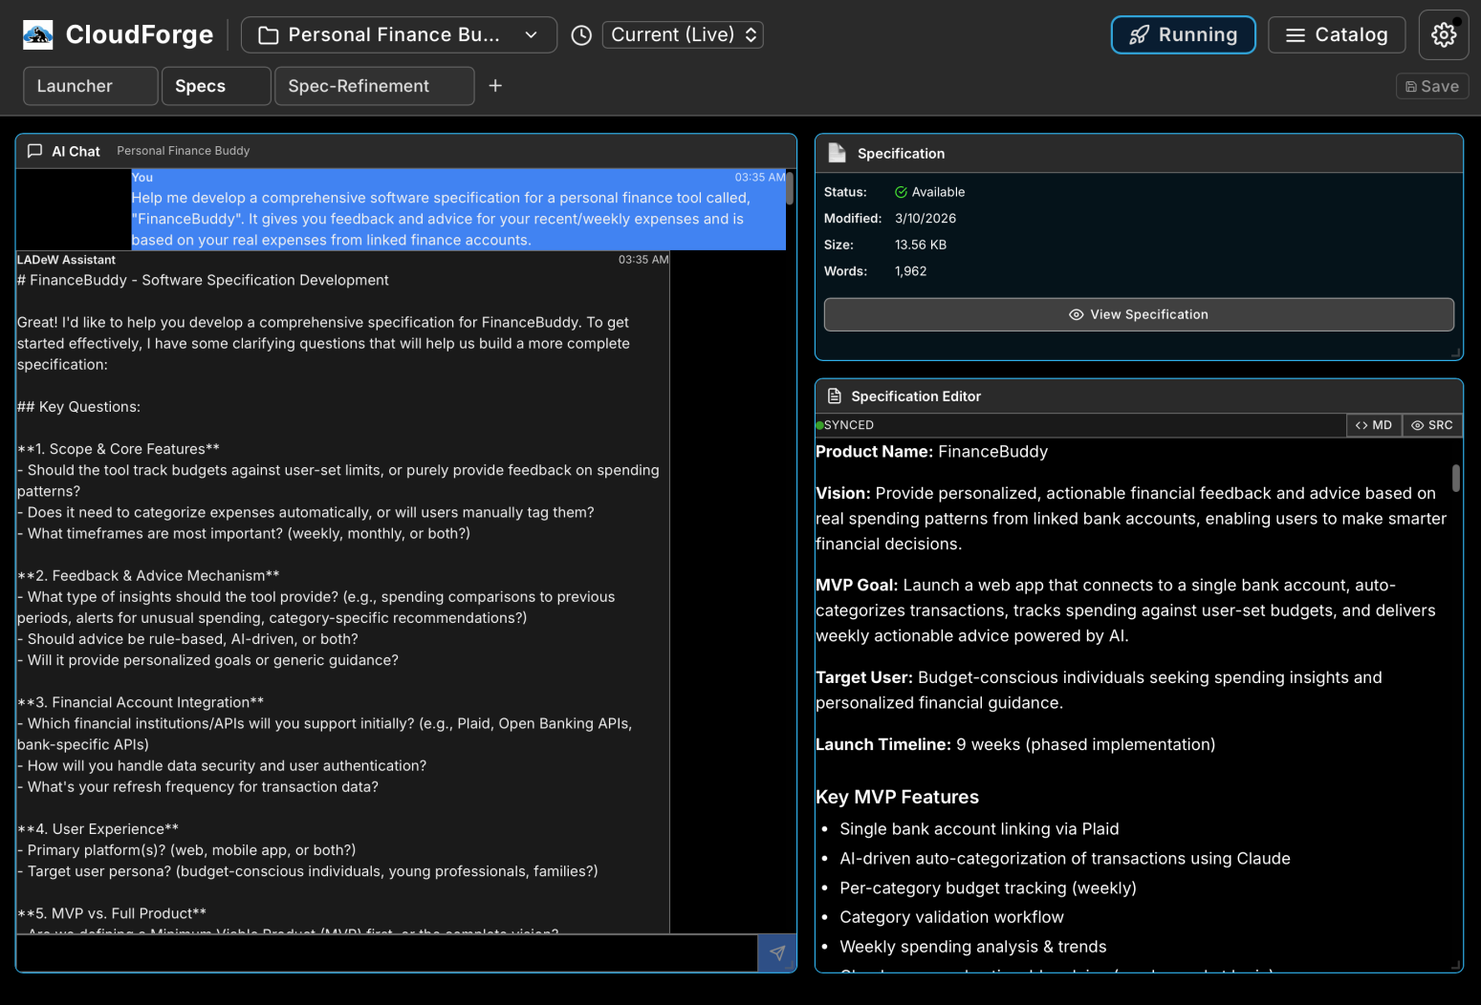
Task: Click the AI Chat speech bubble icon
Action: tap(34, 150)
